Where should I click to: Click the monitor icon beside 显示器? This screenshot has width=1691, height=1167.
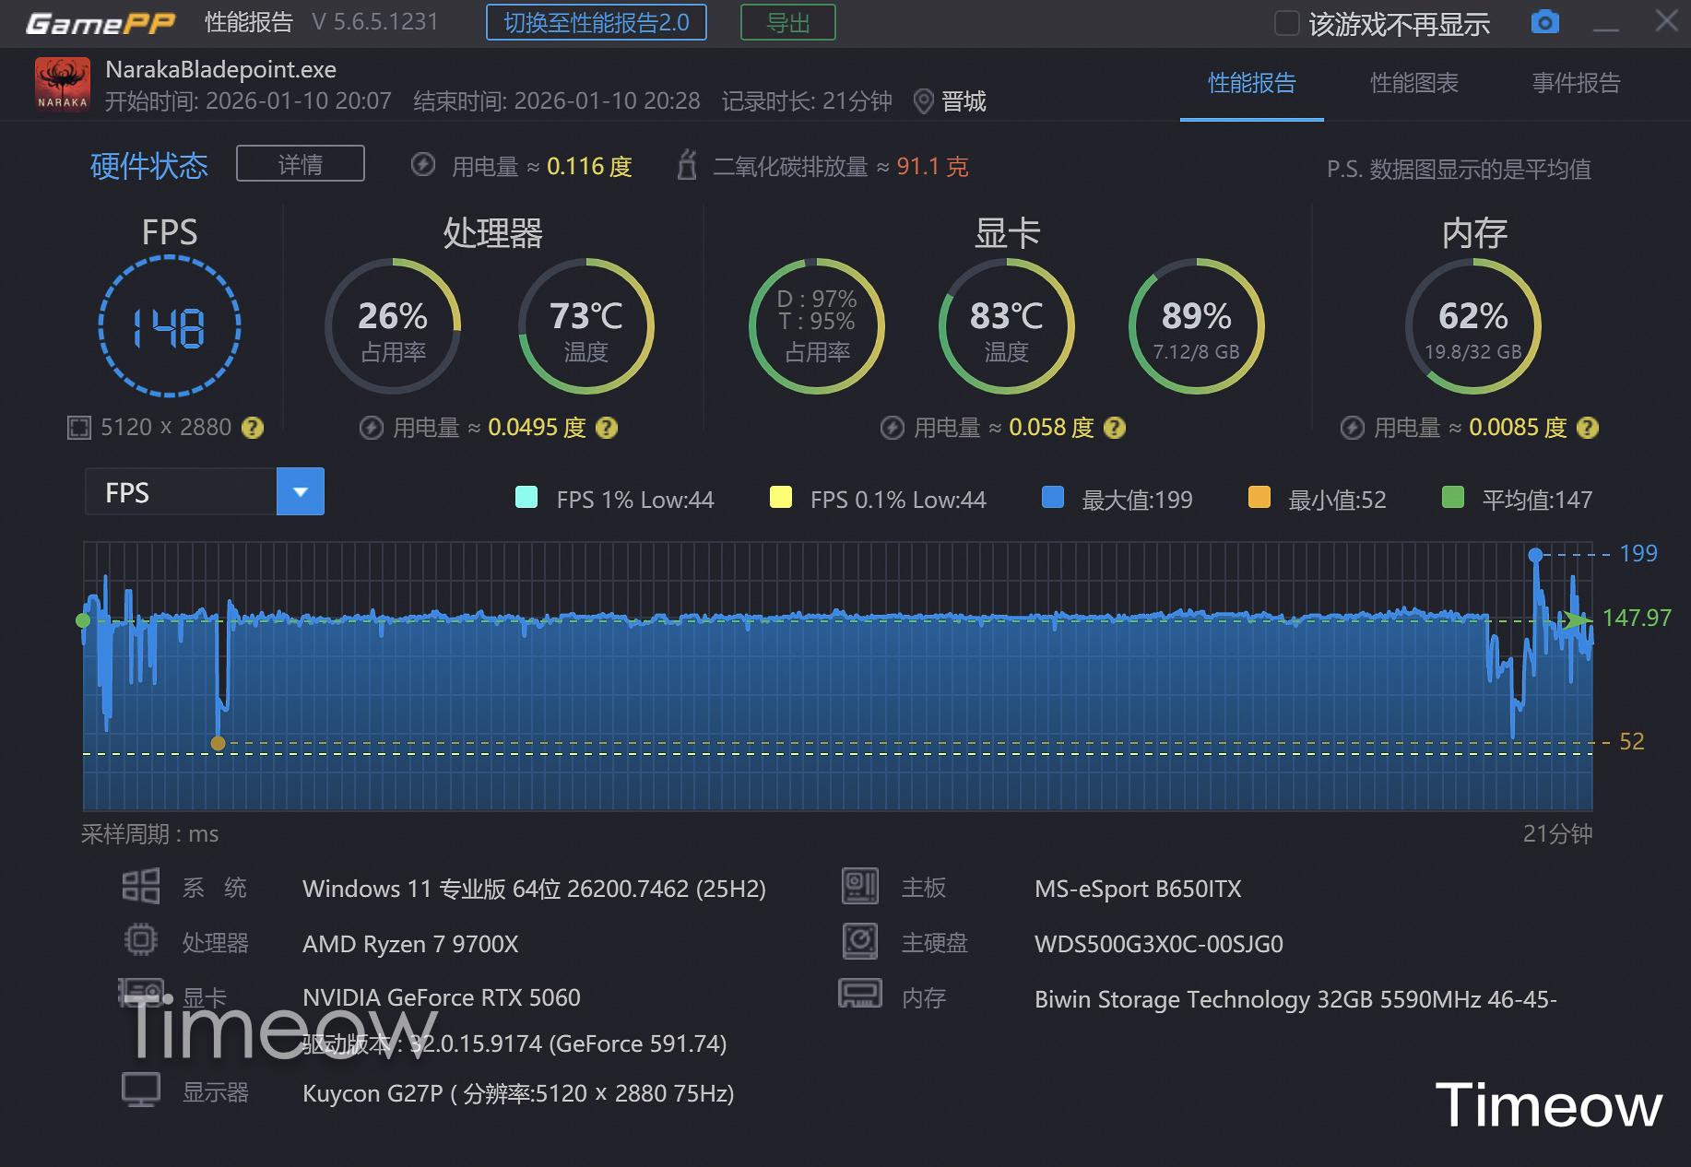pyautogui.click(x=141, y=1090)
